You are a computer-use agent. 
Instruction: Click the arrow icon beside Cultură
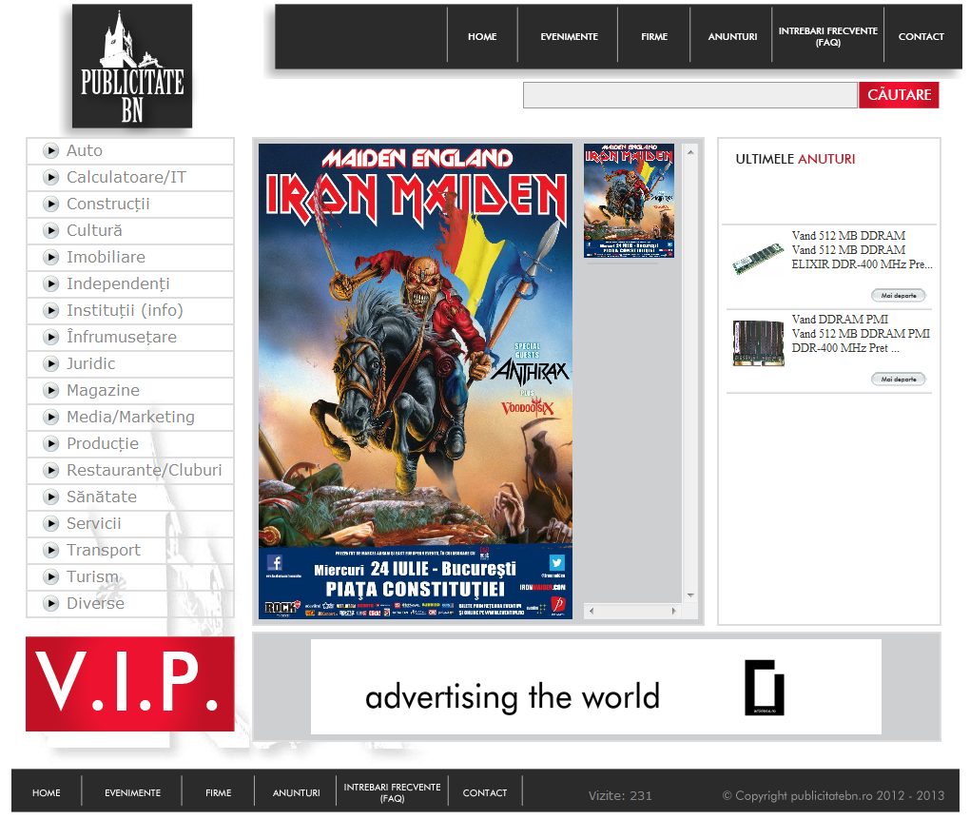click(50, 230)
